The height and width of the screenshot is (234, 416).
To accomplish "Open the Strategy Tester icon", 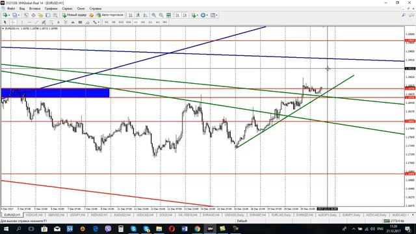I will tap(55, 15).
